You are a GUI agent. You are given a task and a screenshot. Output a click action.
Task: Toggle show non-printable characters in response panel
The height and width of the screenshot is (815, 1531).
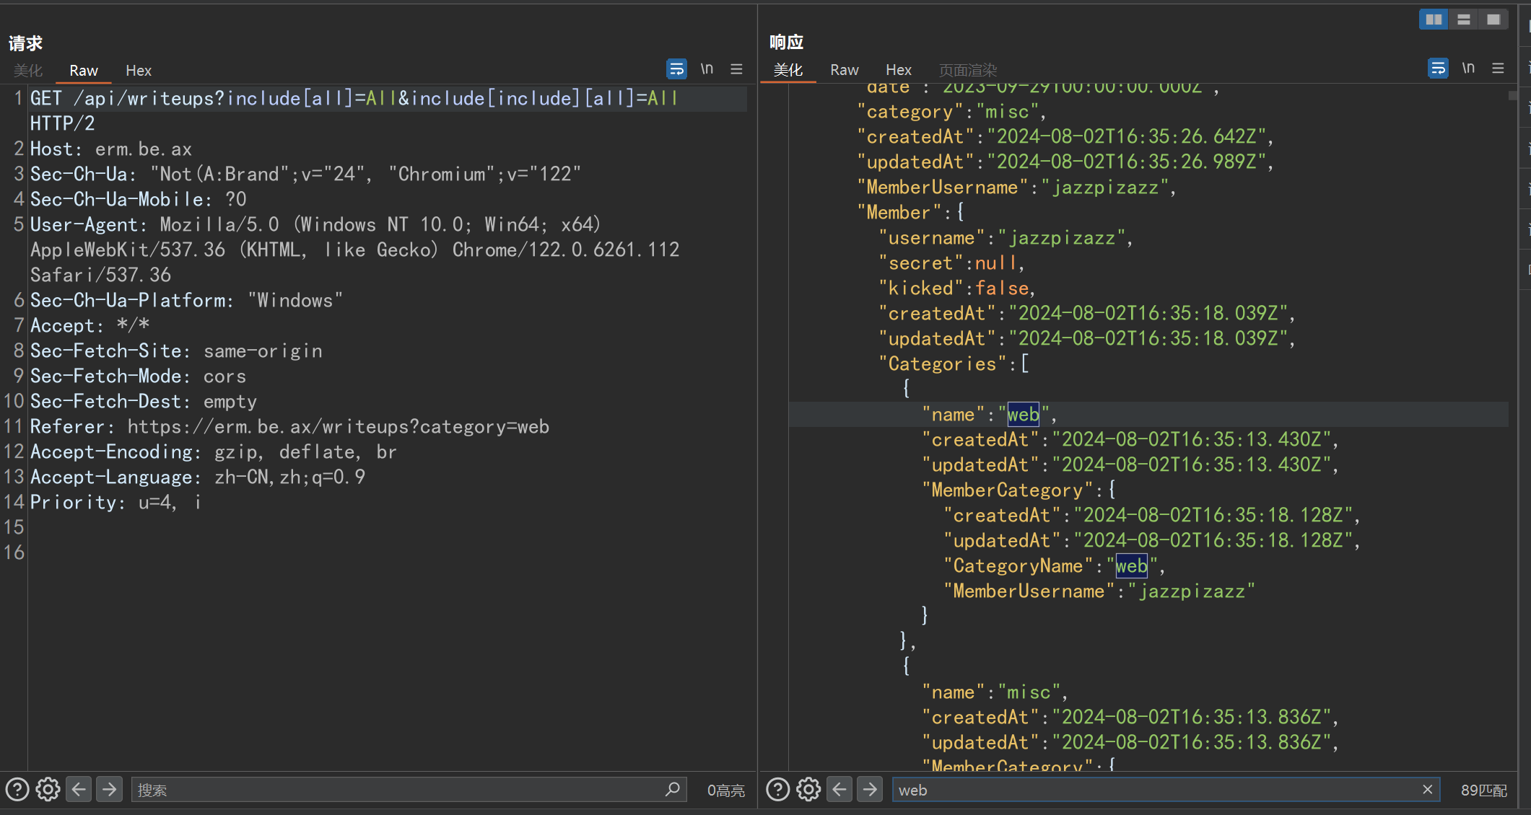pos(1468,69)
